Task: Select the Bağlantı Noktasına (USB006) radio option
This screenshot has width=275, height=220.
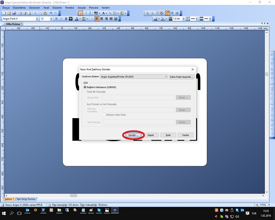Action: pyautogui.click(x=85, y=87)
